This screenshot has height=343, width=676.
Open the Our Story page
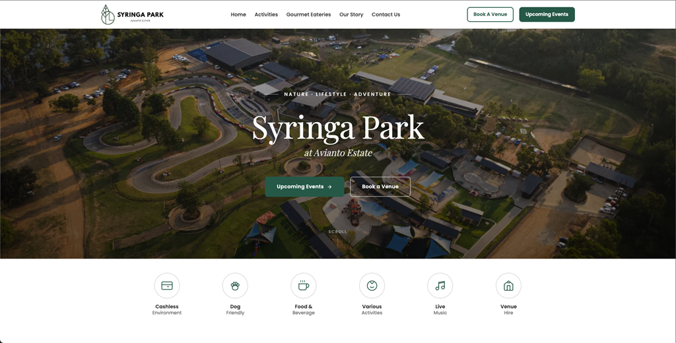(351, 15)
